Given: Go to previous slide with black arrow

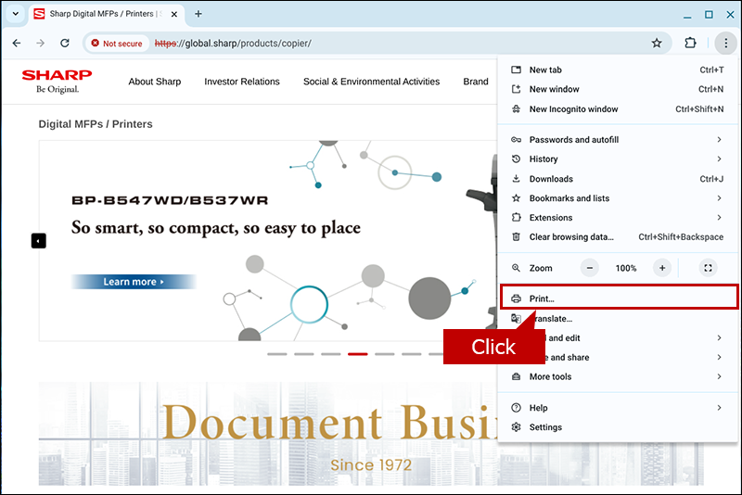Looking at the screenshot, I should pyautogui.click(x=38, y=241).
